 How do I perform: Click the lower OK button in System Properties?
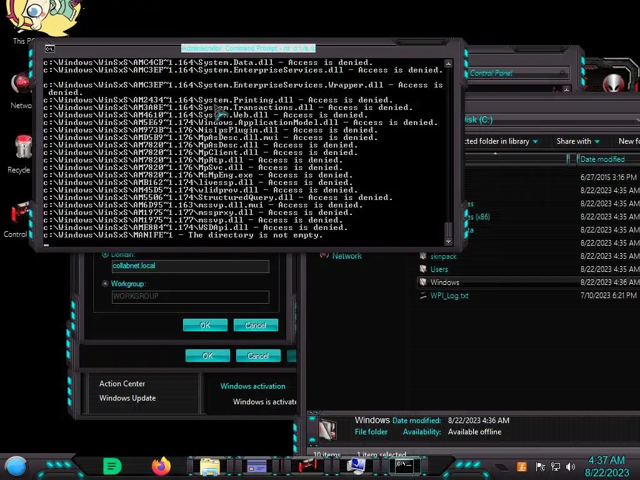[207, 356]
